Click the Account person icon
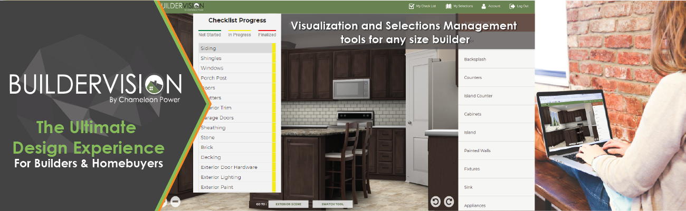The width and height of the screenshot is (686, 211). click(483, 6)
